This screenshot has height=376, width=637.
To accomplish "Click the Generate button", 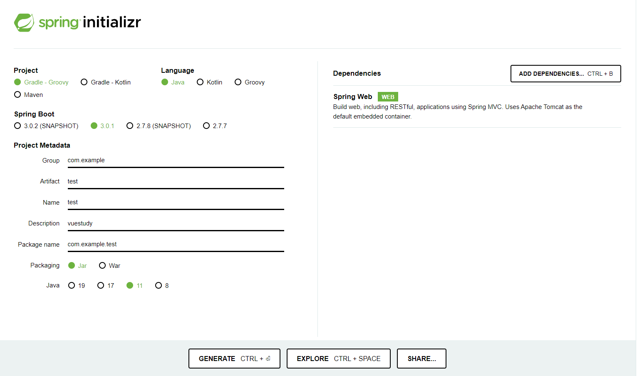I will 234,359.
